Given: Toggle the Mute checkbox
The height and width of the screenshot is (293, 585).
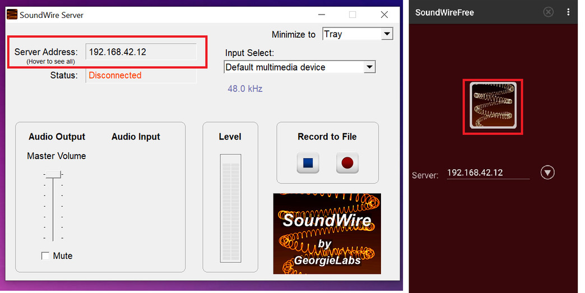Looking at the screenshot, I should coord(45,255).
